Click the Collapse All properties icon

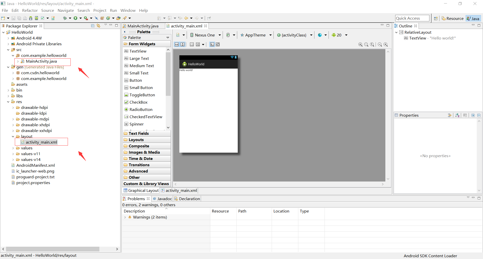click(x=479, y=115)
